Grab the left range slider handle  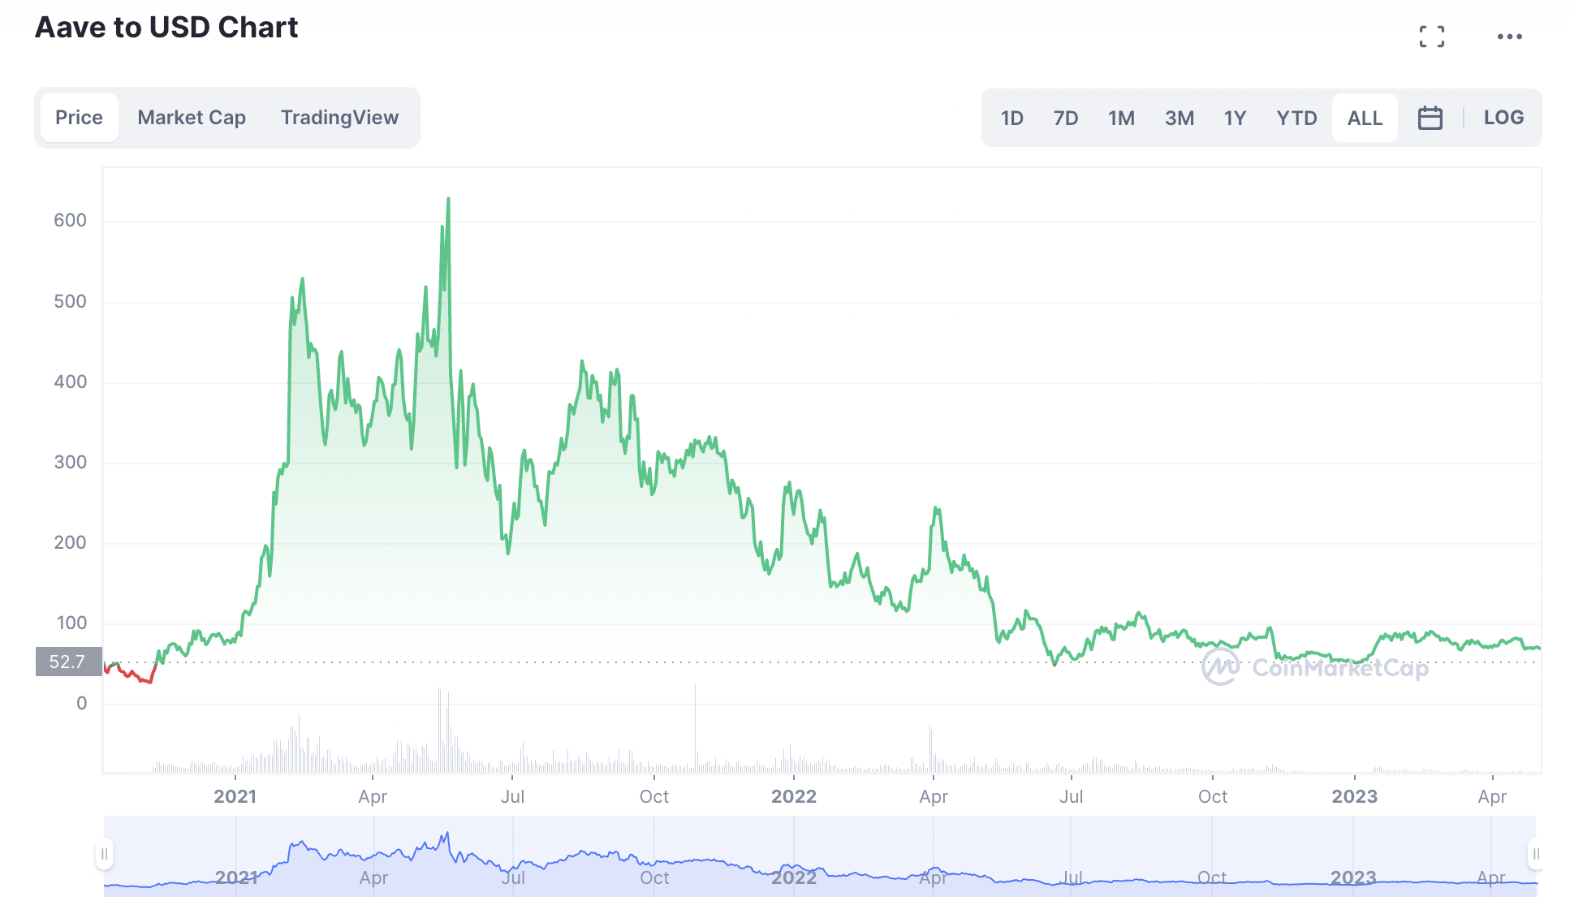(x=104, y=854)
